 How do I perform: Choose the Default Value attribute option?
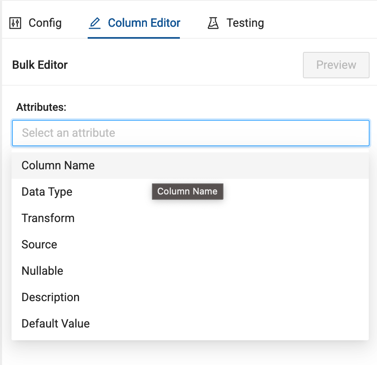point(56,324)
